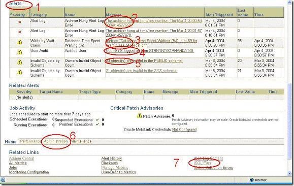Viewport: 294px width, 186px height.
Task: Open the User-Defined Metrics link
Action: 118,172
